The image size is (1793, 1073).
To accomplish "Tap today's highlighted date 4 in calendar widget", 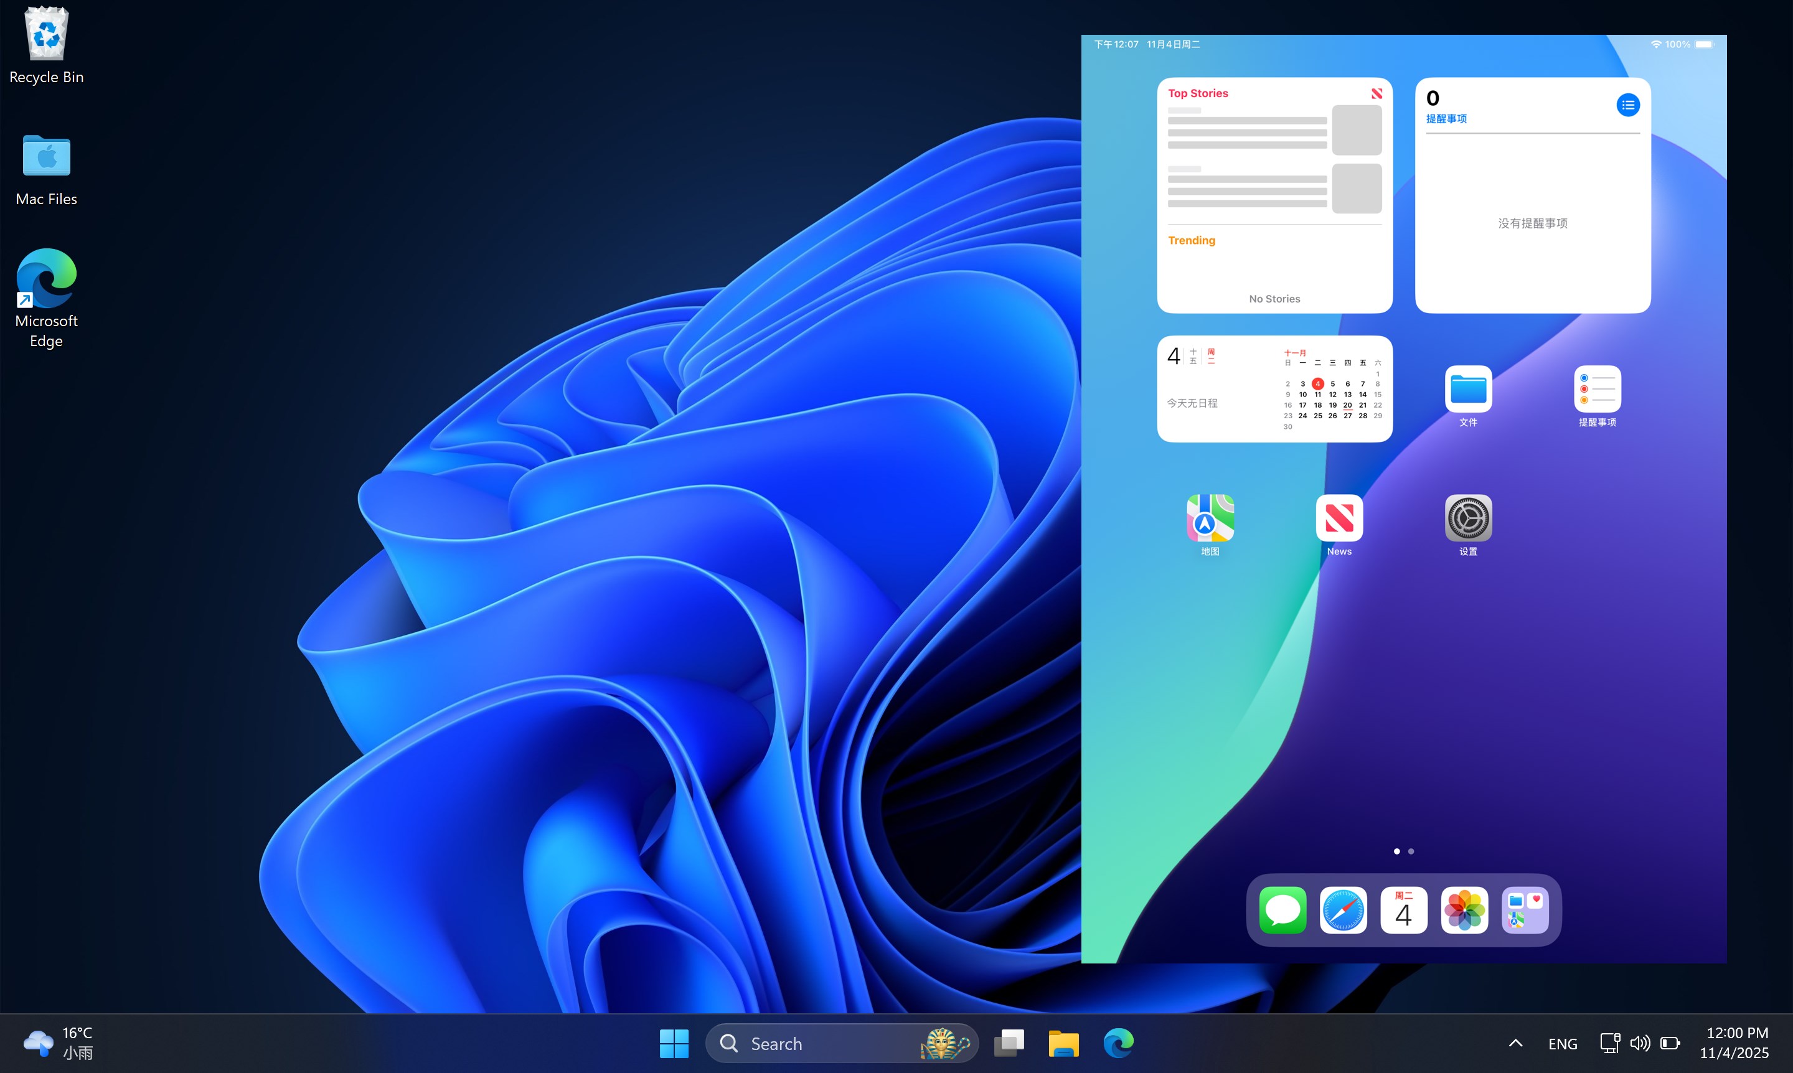I will [1318, 384].
